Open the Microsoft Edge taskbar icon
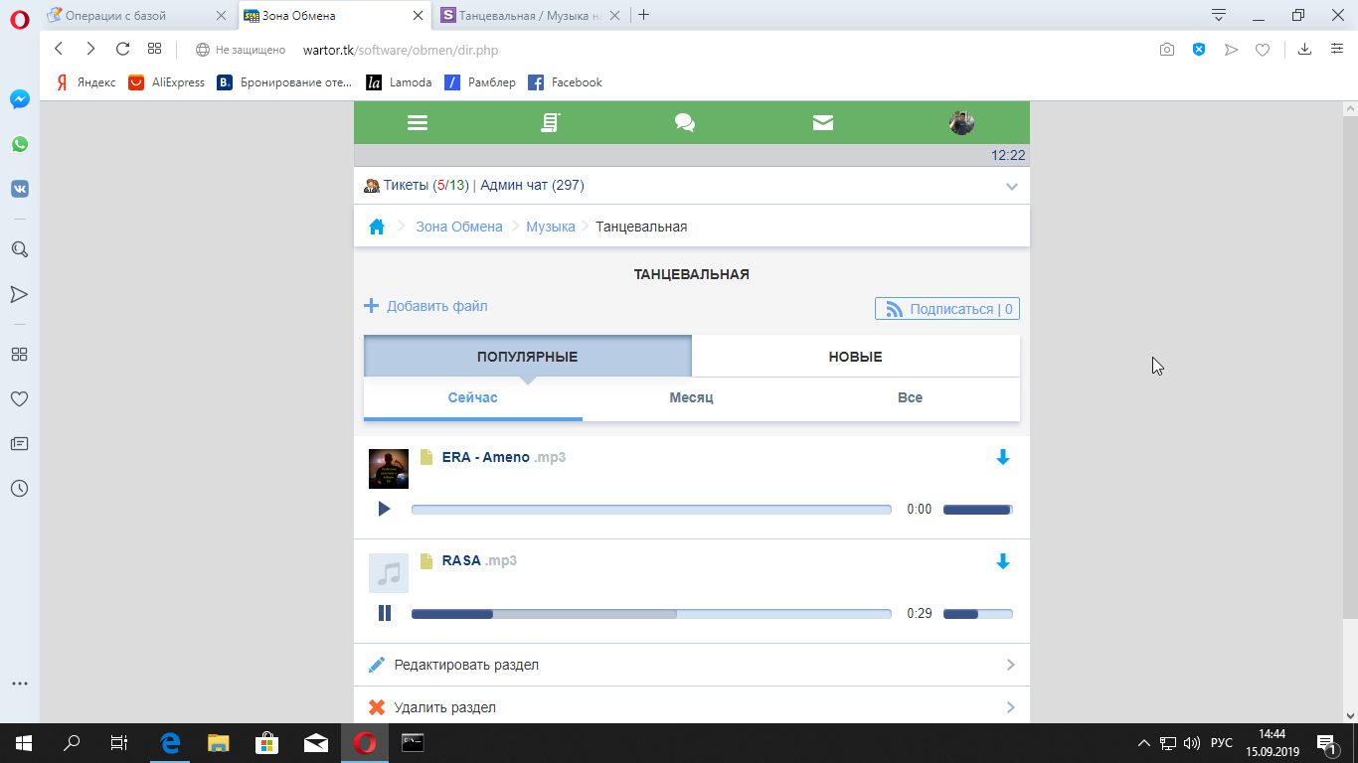 (170, 742)
